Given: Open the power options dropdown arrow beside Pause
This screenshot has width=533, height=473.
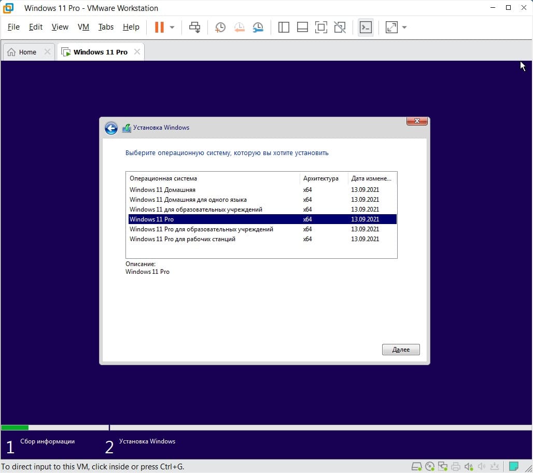Looking at the screenshot, I should click(172, 27).
